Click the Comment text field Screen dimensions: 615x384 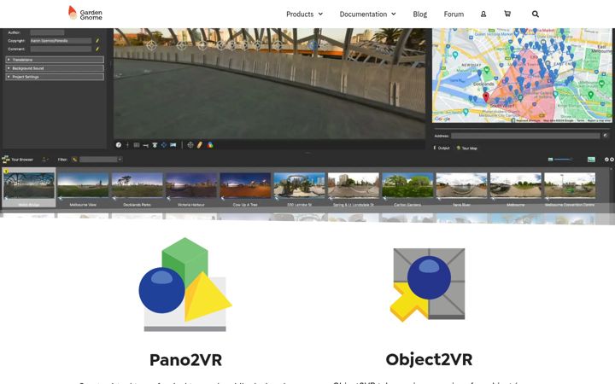click(x=61, y=49)
